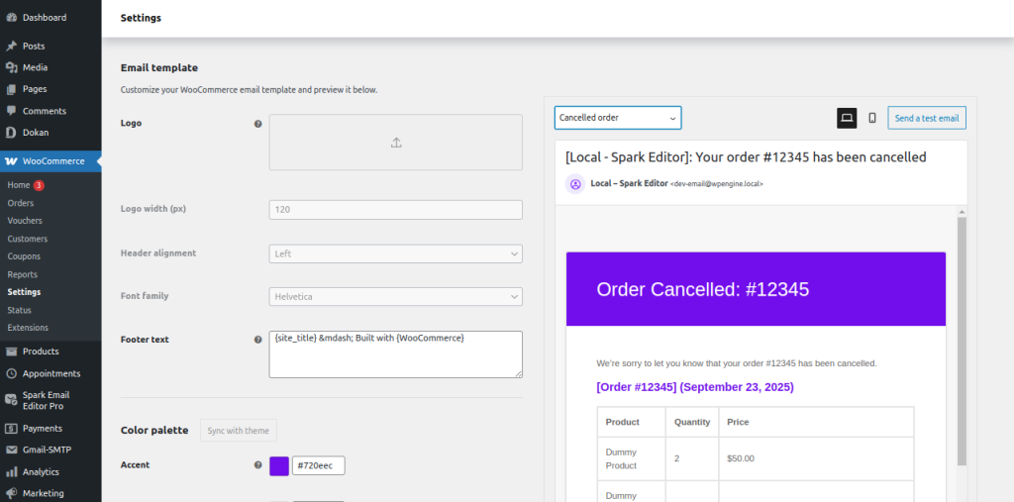Open the Orders submenu item
Screen dimensions: 1014x502
click(x=20, y=203)
